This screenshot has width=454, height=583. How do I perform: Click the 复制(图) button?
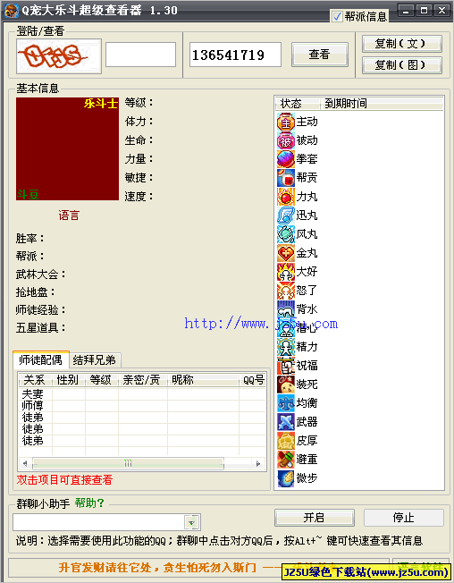click(x=402, y=65)
